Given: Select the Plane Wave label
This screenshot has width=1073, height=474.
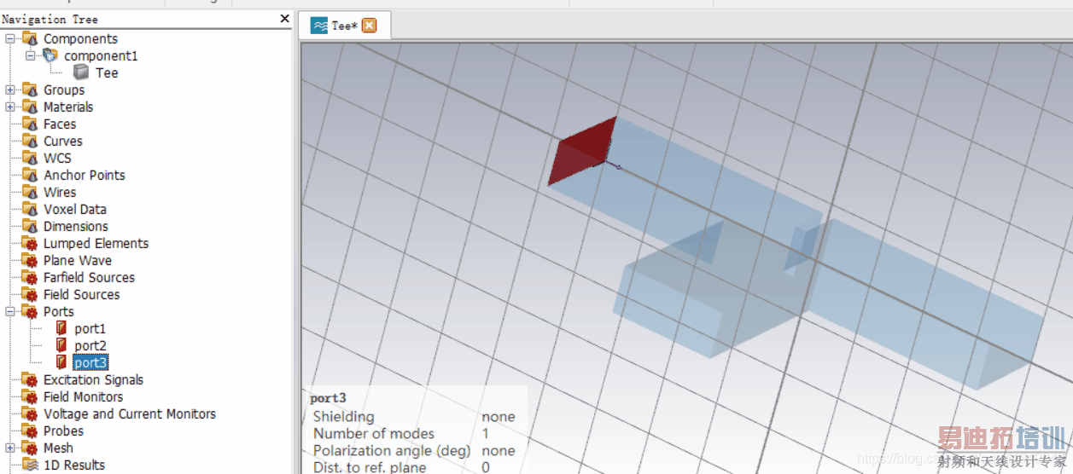Looking at the screenshot, I should click(x=78, y=260).
